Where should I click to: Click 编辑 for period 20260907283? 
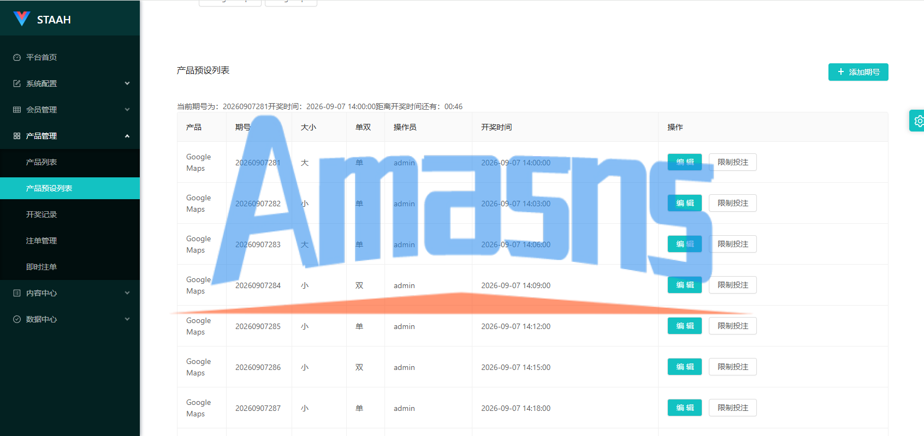(685, 244)
